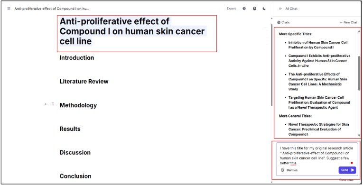
Task: Click 'Novel Therapeutic Strategies for Skin Cancer' suggestion
Action: [318, 129]
